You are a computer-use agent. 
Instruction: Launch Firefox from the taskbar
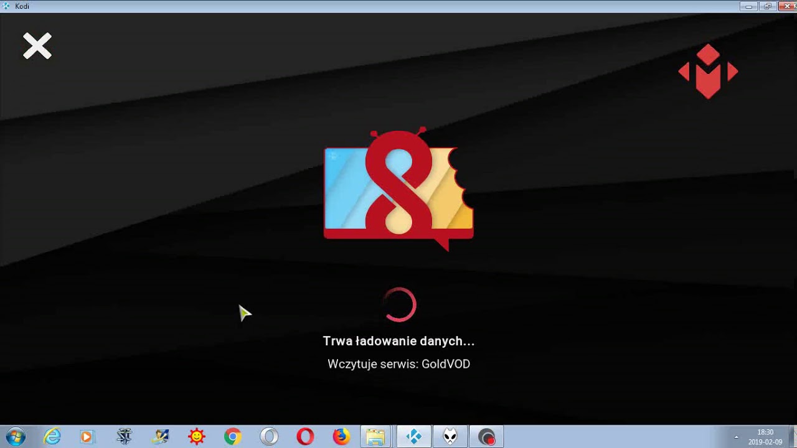tap(341, 437)
